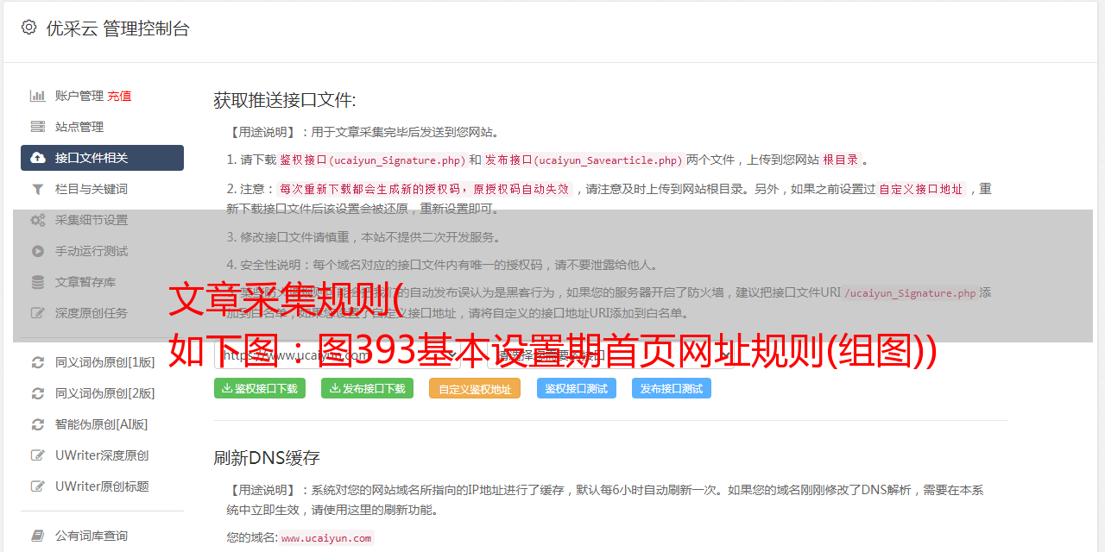Click highlighted 自定义接口地址 text
This screenshot has height=552, width=1105.
point(920,189)
